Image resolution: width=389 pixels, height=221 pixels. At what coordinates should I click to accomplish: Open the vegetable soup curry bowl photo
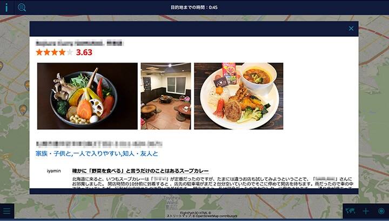point(88,96)
